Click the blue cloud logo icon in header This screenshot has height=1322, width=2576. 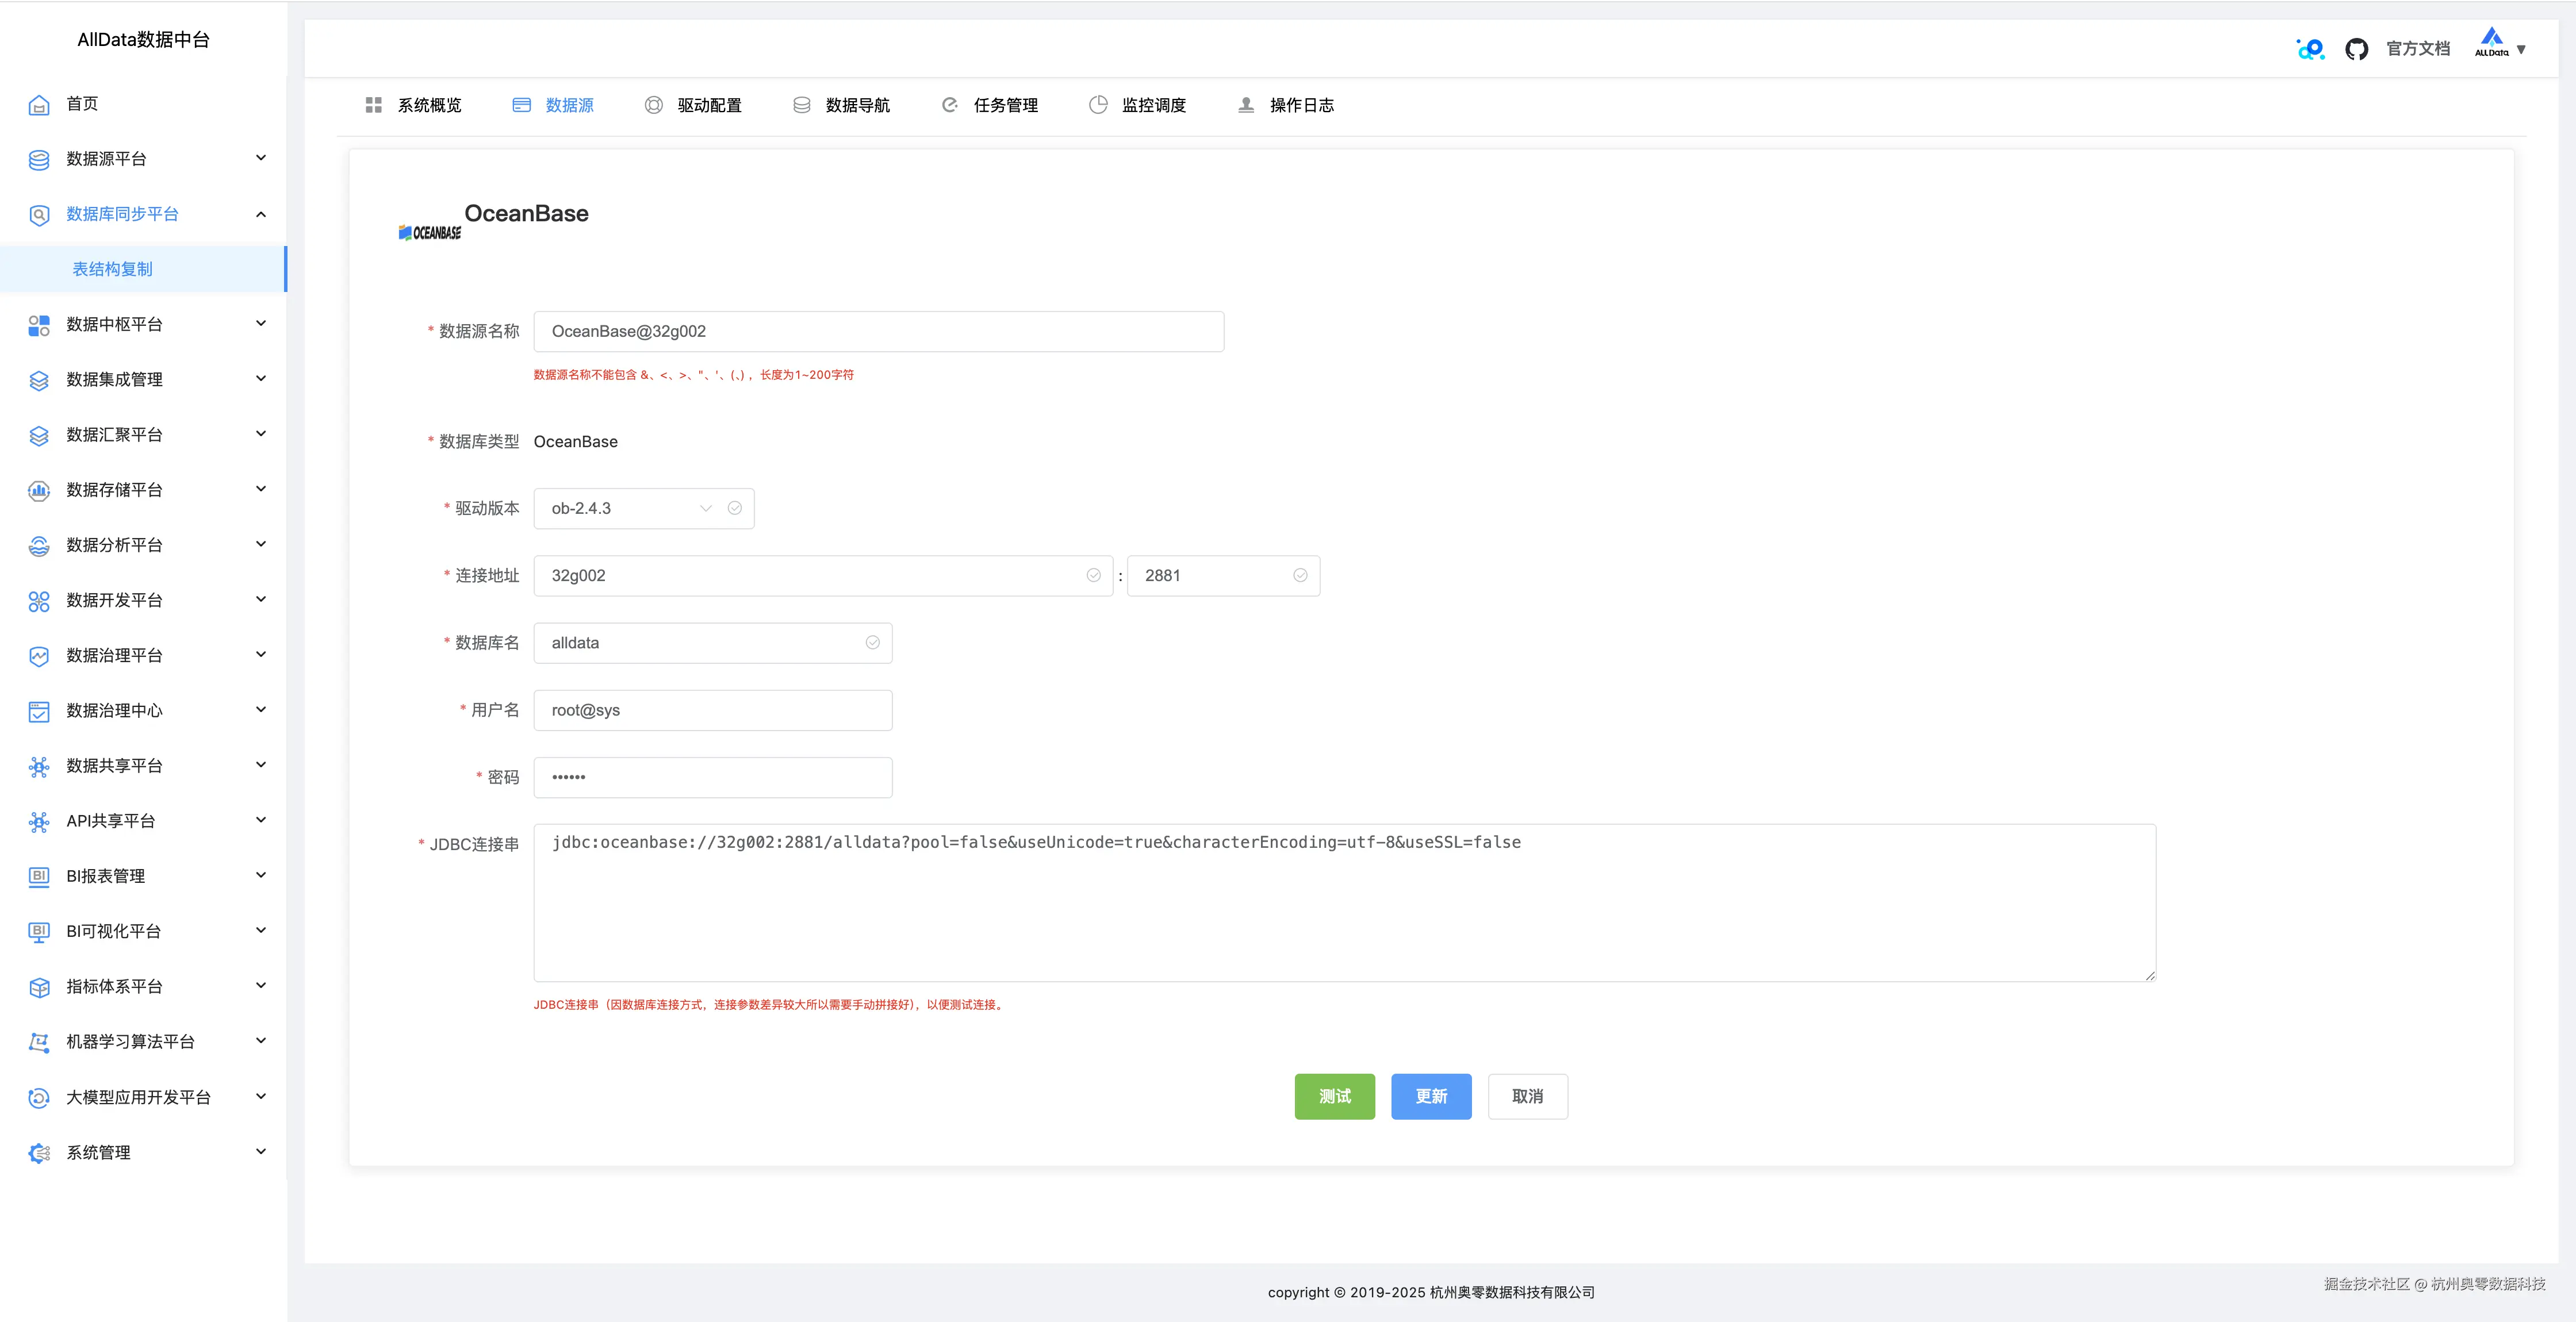2310,49
